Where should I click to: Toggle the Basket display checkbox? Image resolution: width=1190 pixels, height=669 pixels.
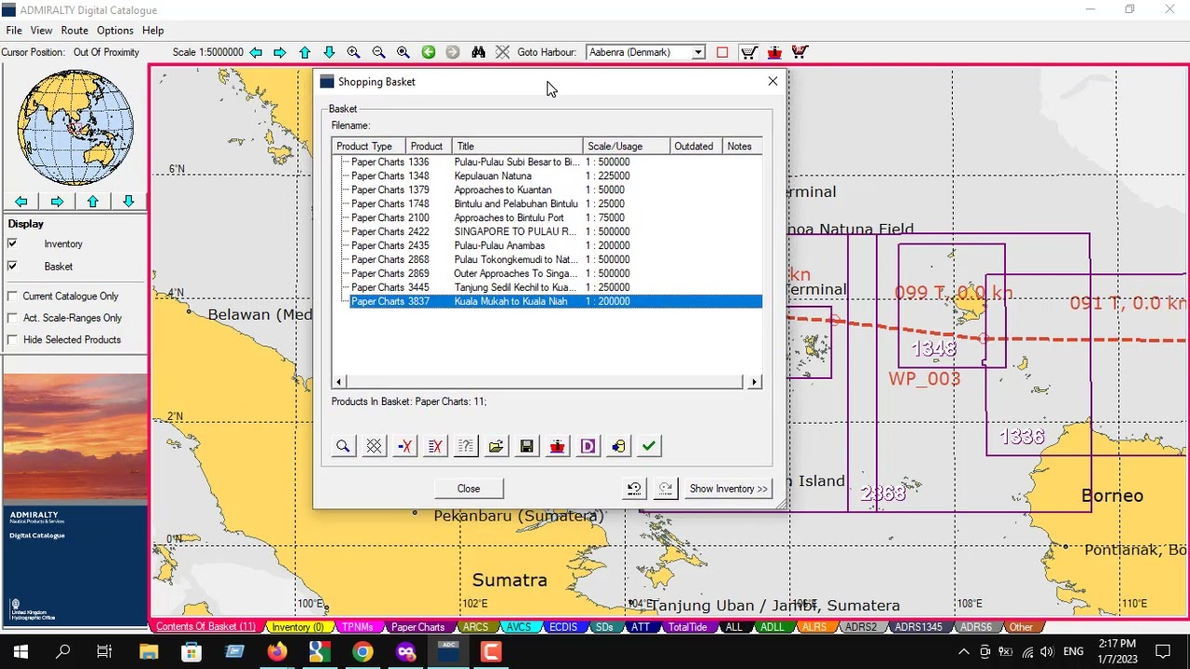tap(12, 266)
